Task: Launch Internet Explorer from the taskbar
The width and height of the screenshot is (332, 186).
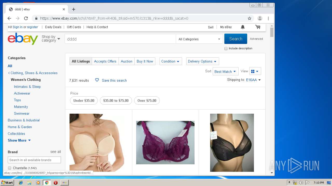Action: coord(21,183)
